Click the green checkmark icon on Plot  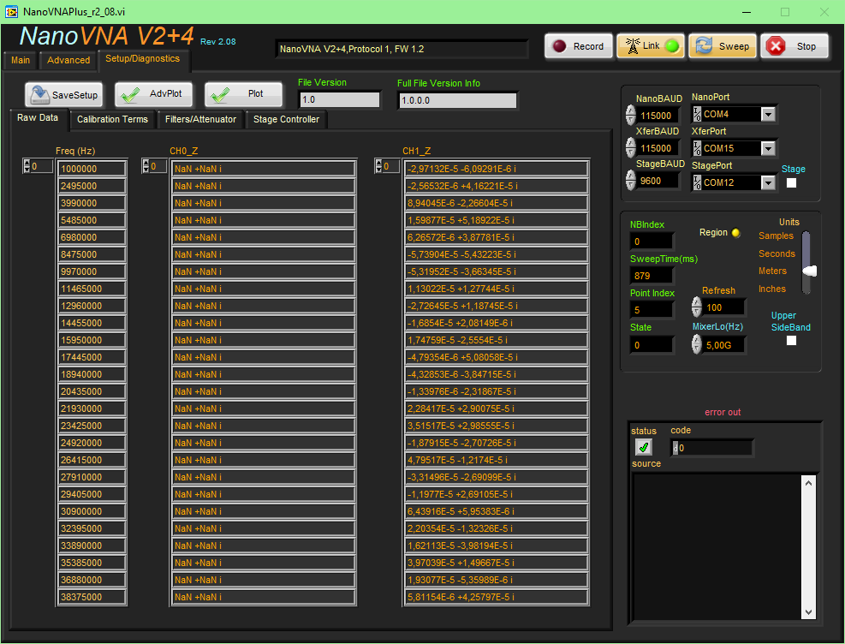(220, 95)
